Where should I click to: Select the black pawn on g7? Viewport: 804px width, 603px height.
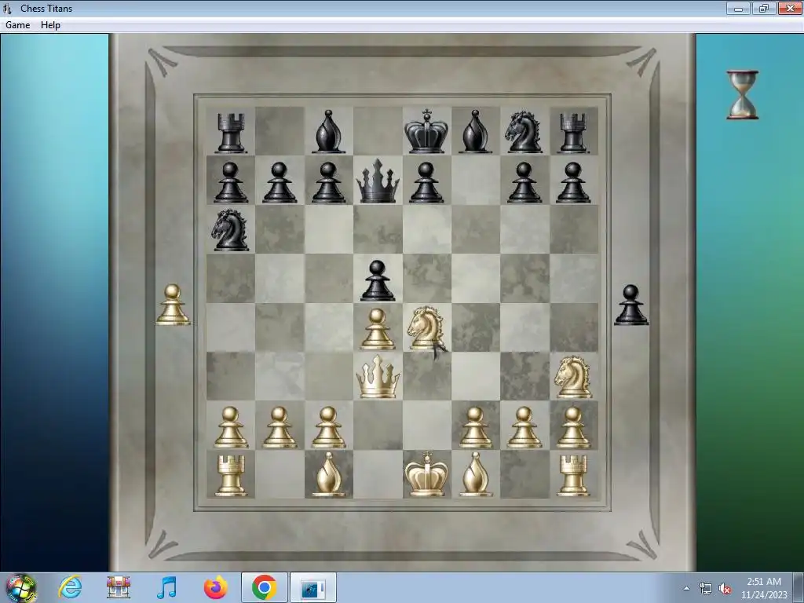pos(524,182)
